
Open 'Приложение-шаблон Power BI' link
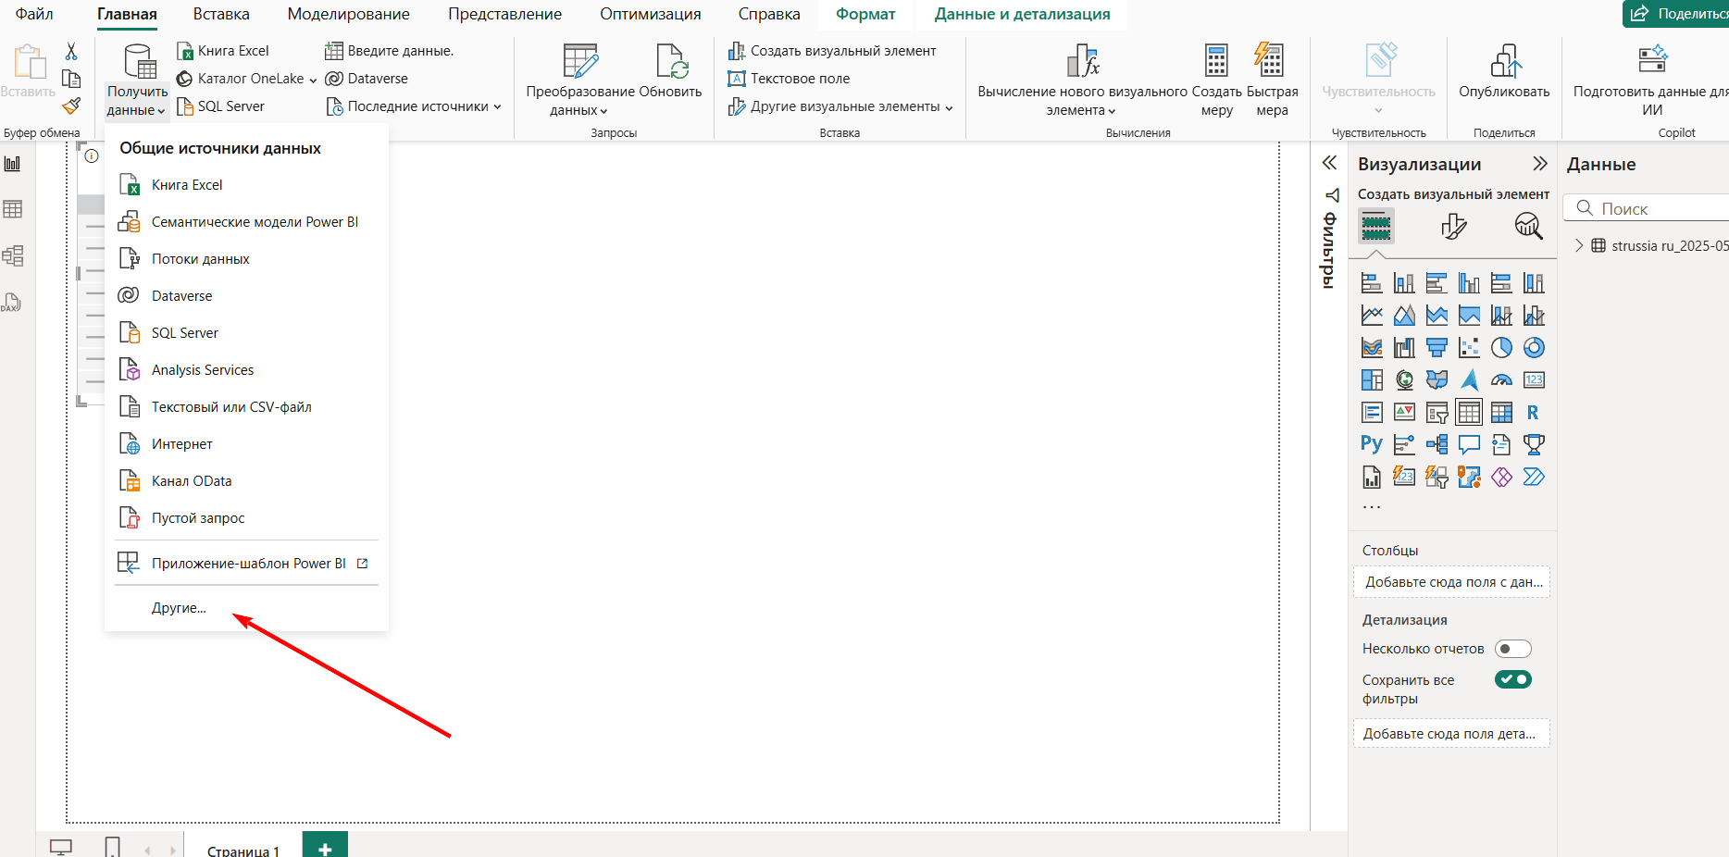point(248,564)
